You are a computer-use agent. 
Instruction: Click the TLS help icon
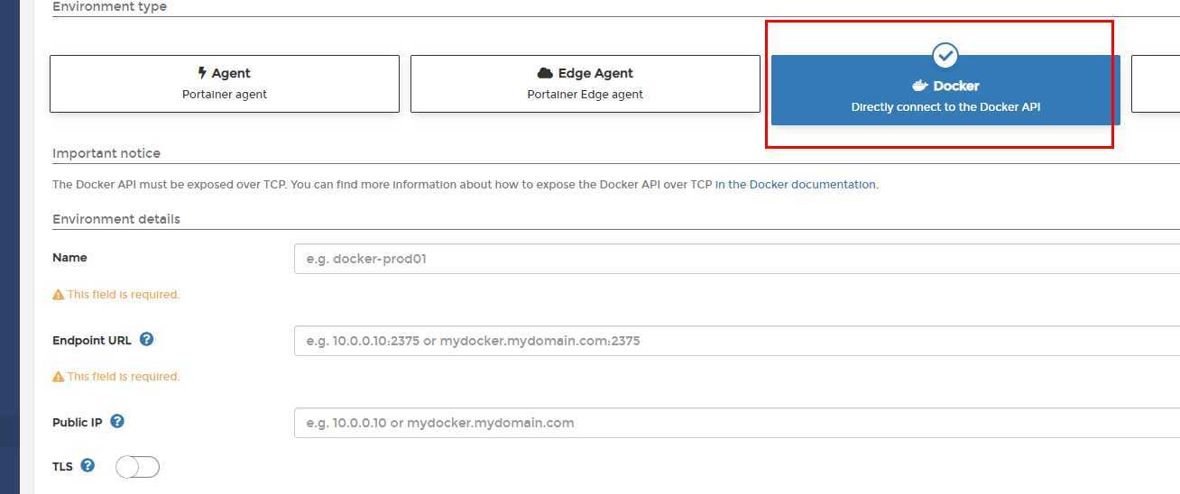click(88, 465)
